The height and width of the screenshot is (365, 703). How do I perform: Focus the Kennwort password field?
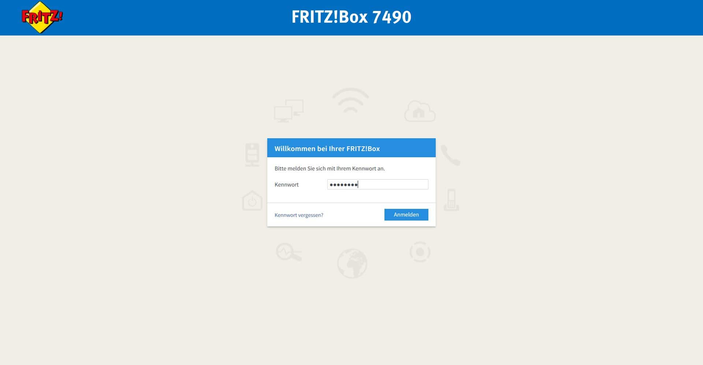[377, 184]
